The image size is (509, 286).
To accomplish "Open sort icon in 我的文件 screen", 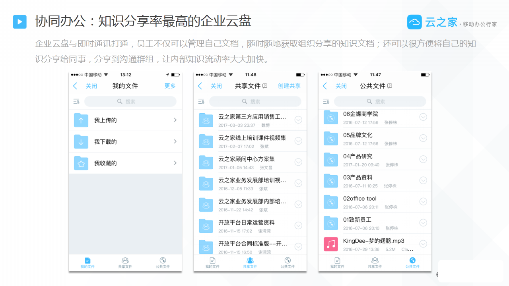I will [76, 102].
